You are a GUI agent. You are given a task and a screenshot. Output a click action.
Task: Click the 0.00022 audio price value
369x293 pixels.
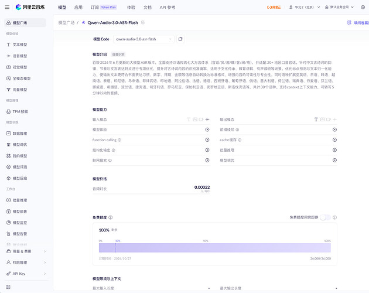202,188
